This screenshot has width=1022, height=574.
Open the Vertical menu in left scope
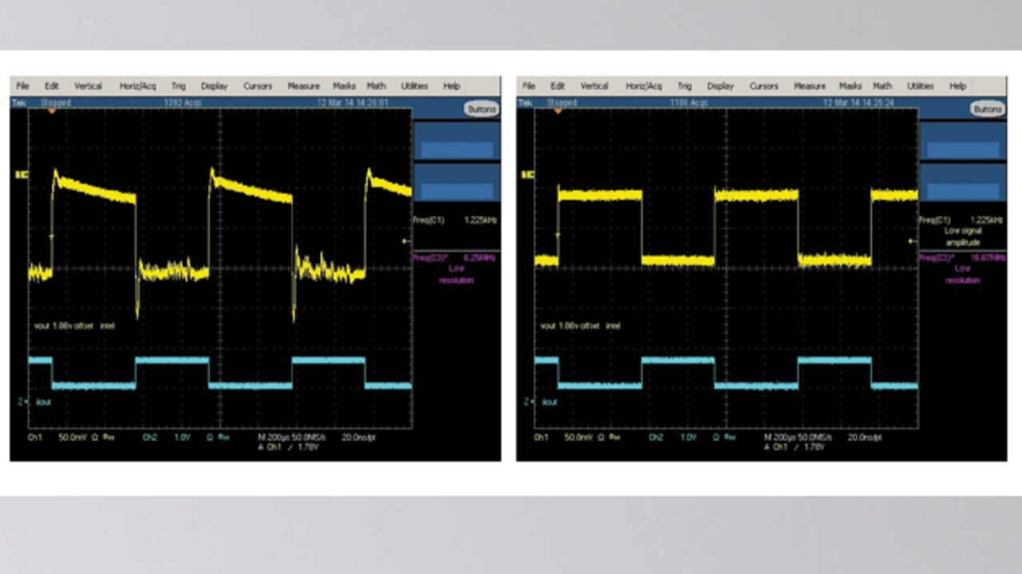click(88, 86)
